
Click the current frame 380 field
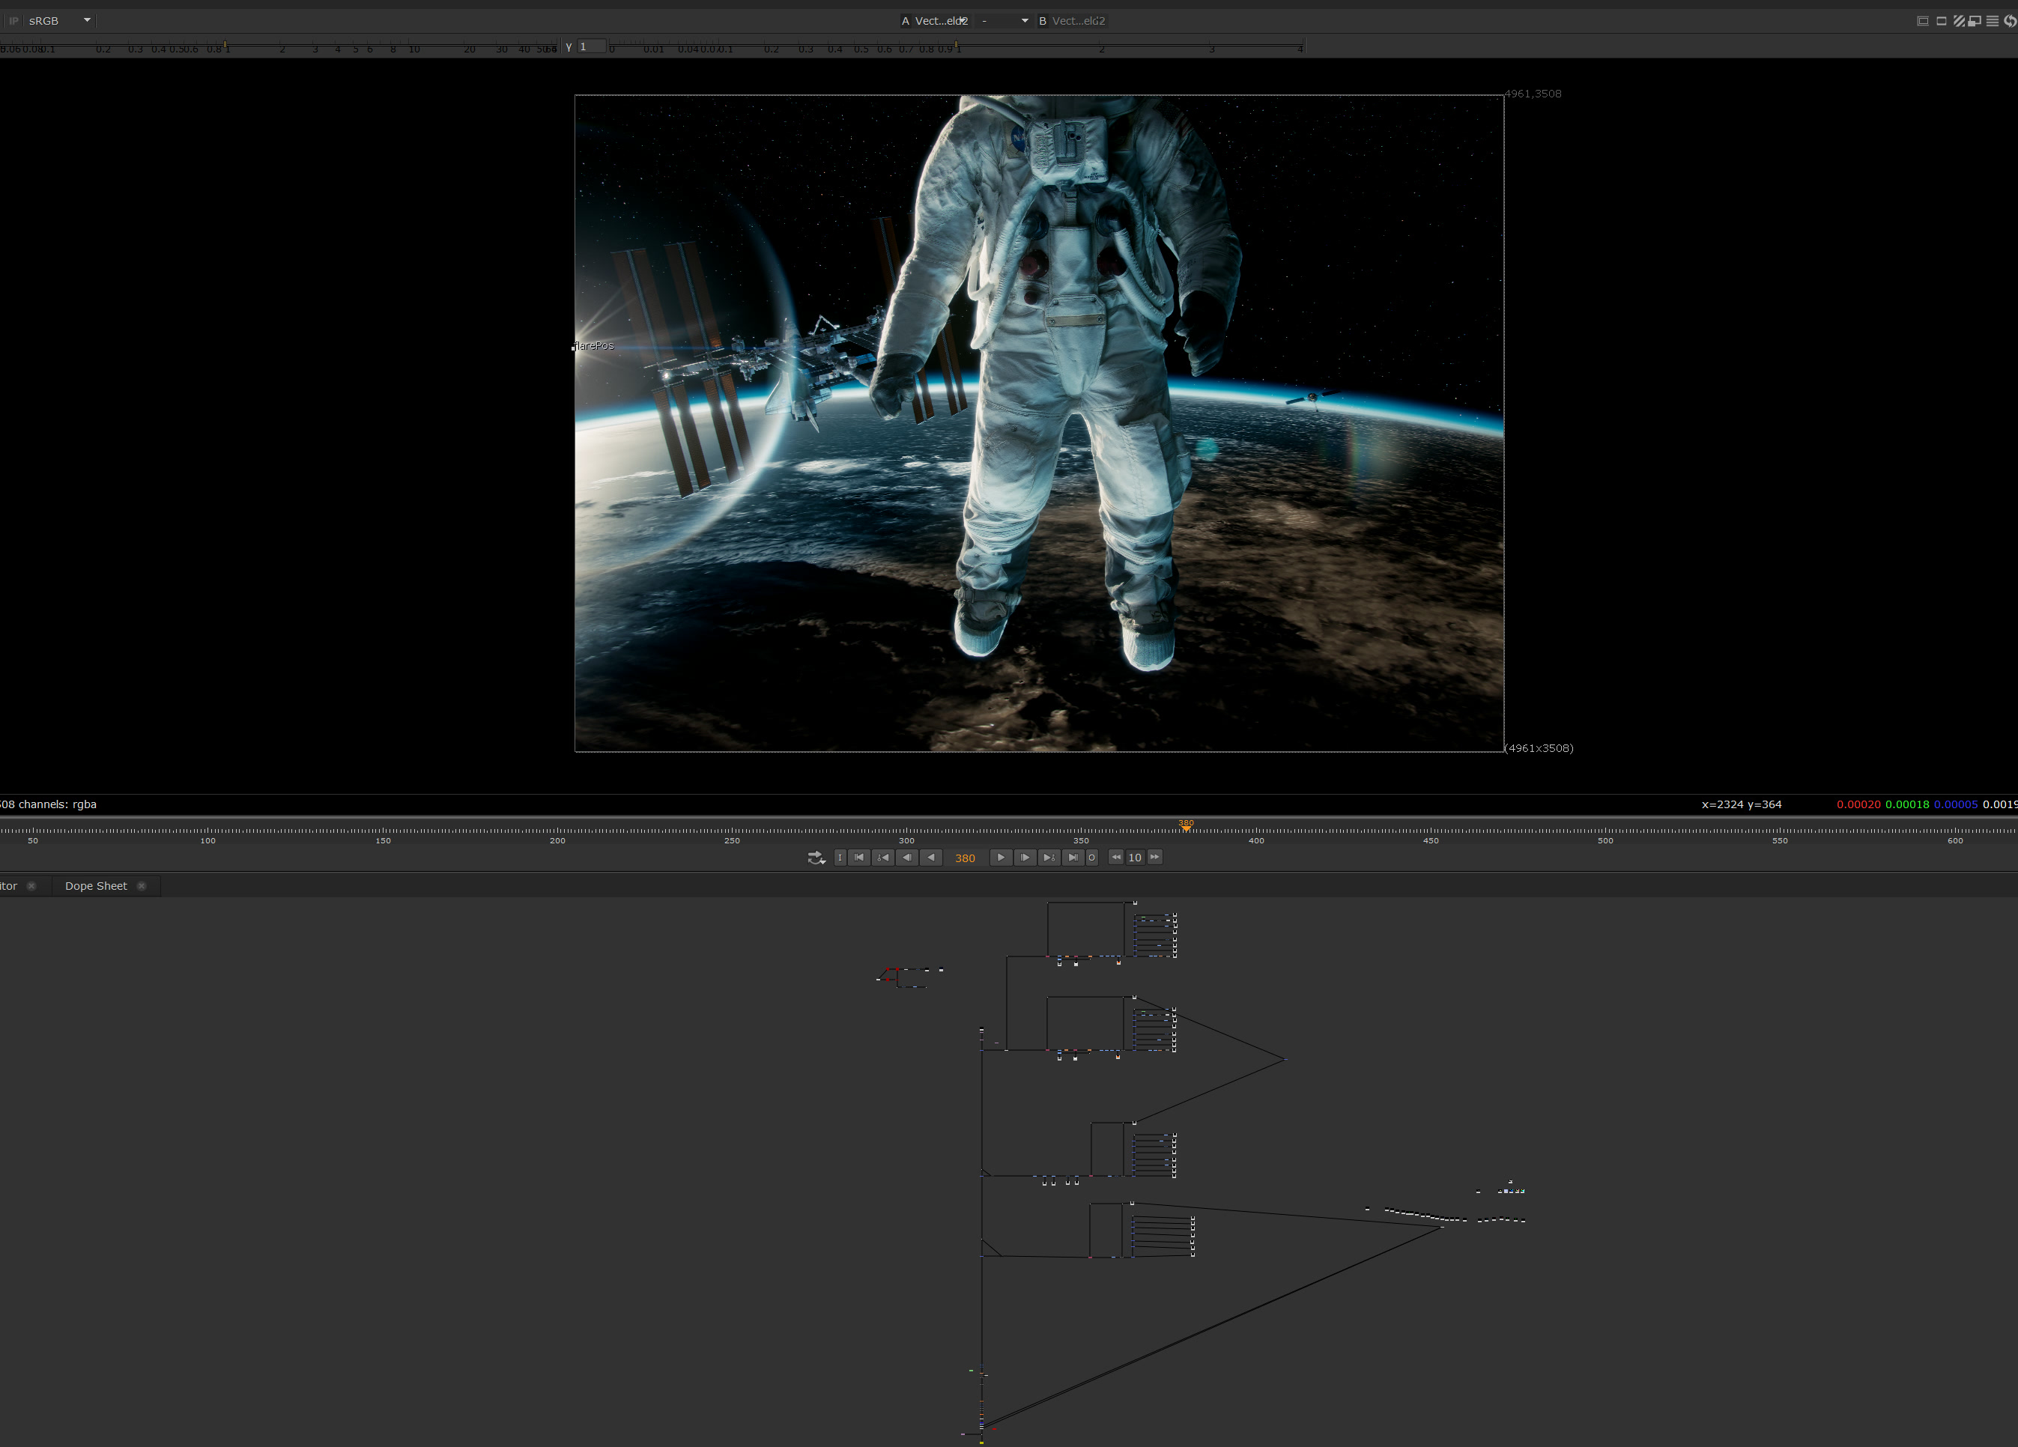(966, 858)
